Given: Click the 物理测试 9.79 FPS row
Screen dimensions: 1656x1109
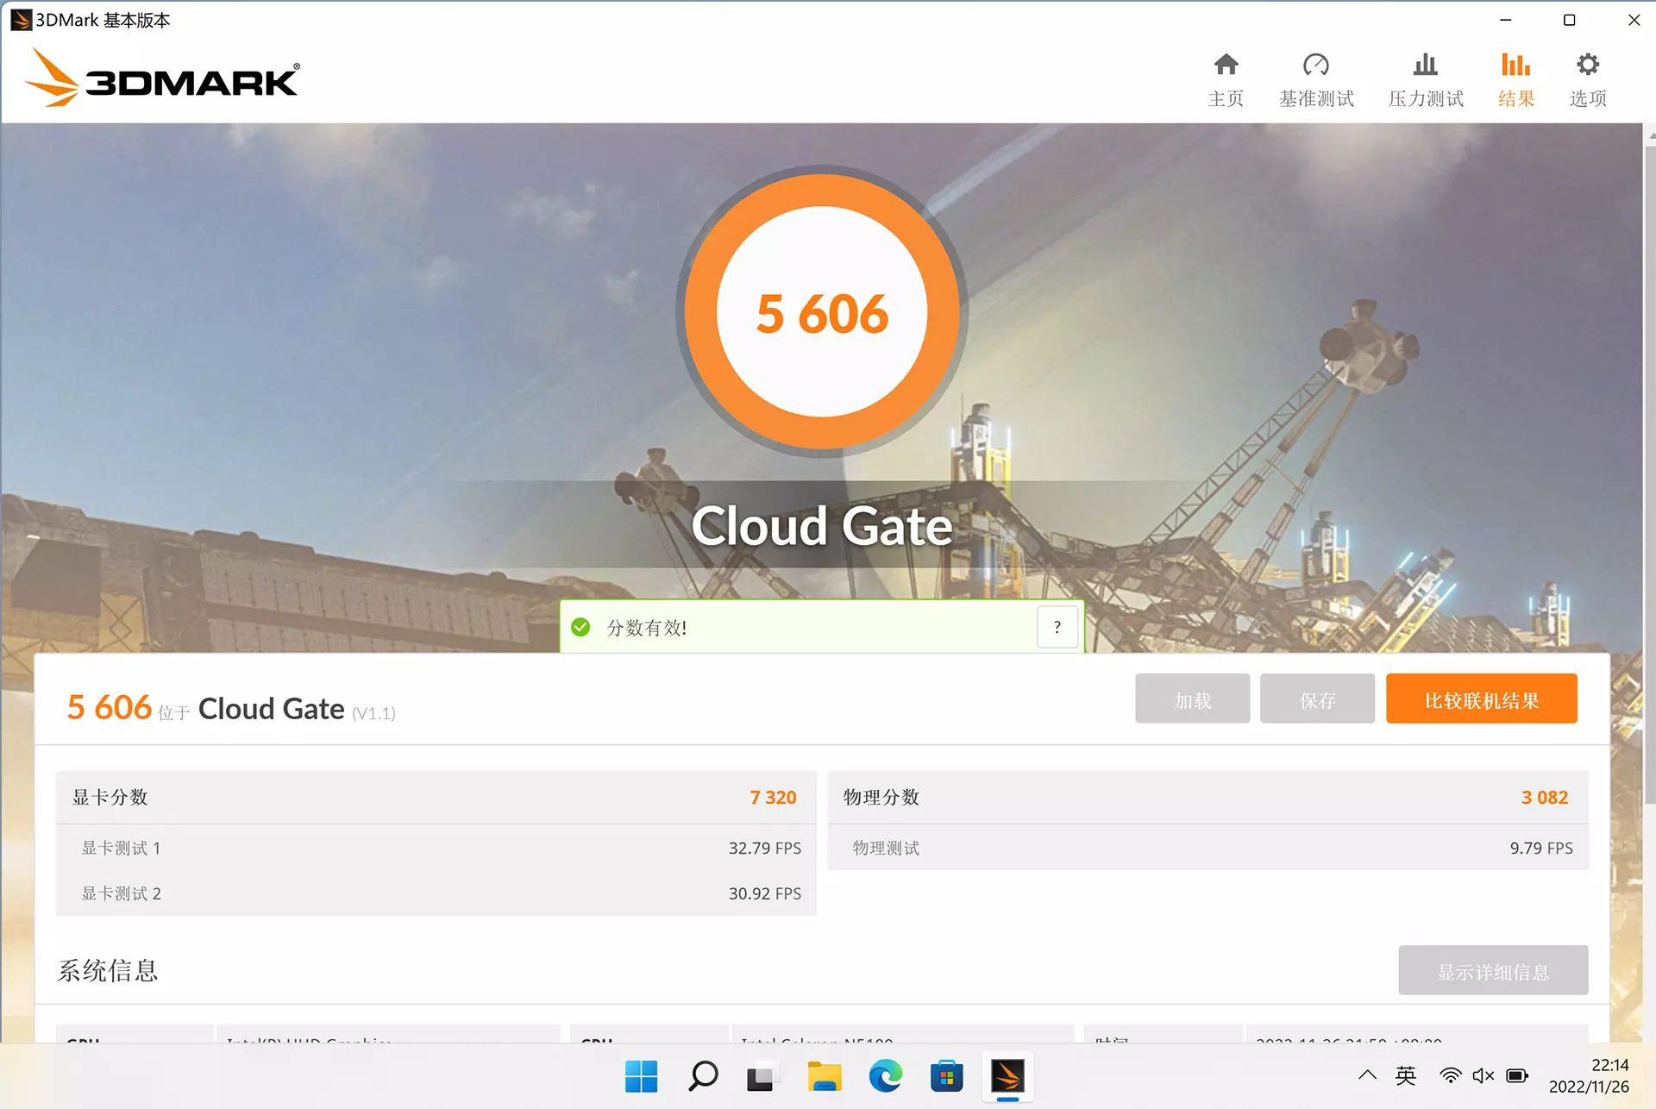Looking at the screenshot, I should coord(1207,848).
